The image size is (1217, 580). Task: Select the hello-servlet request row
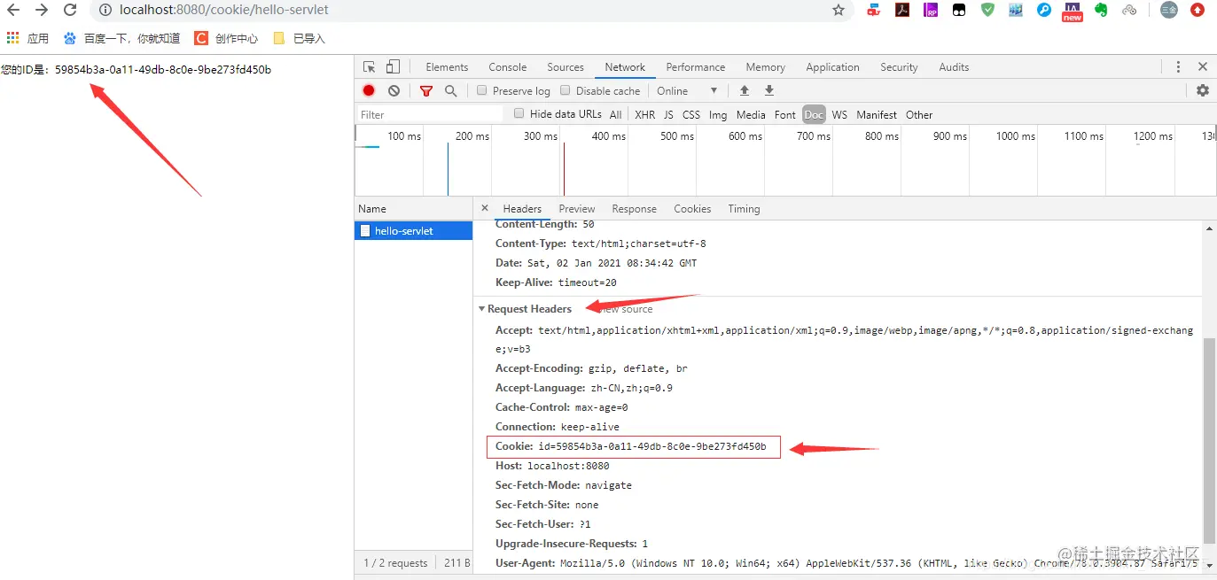click(x=414, y=230)
